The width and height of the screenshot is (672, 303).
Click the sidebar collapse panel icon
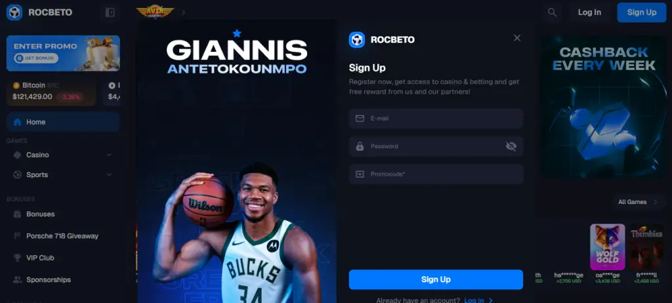pyautogui.click(x=110, y=12)
